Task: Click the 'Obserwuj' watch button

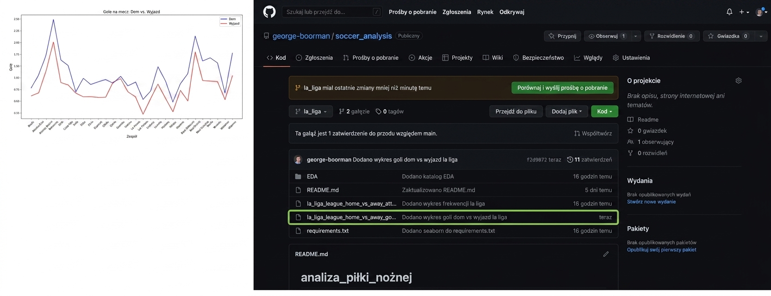Action: tap(607, 36)
